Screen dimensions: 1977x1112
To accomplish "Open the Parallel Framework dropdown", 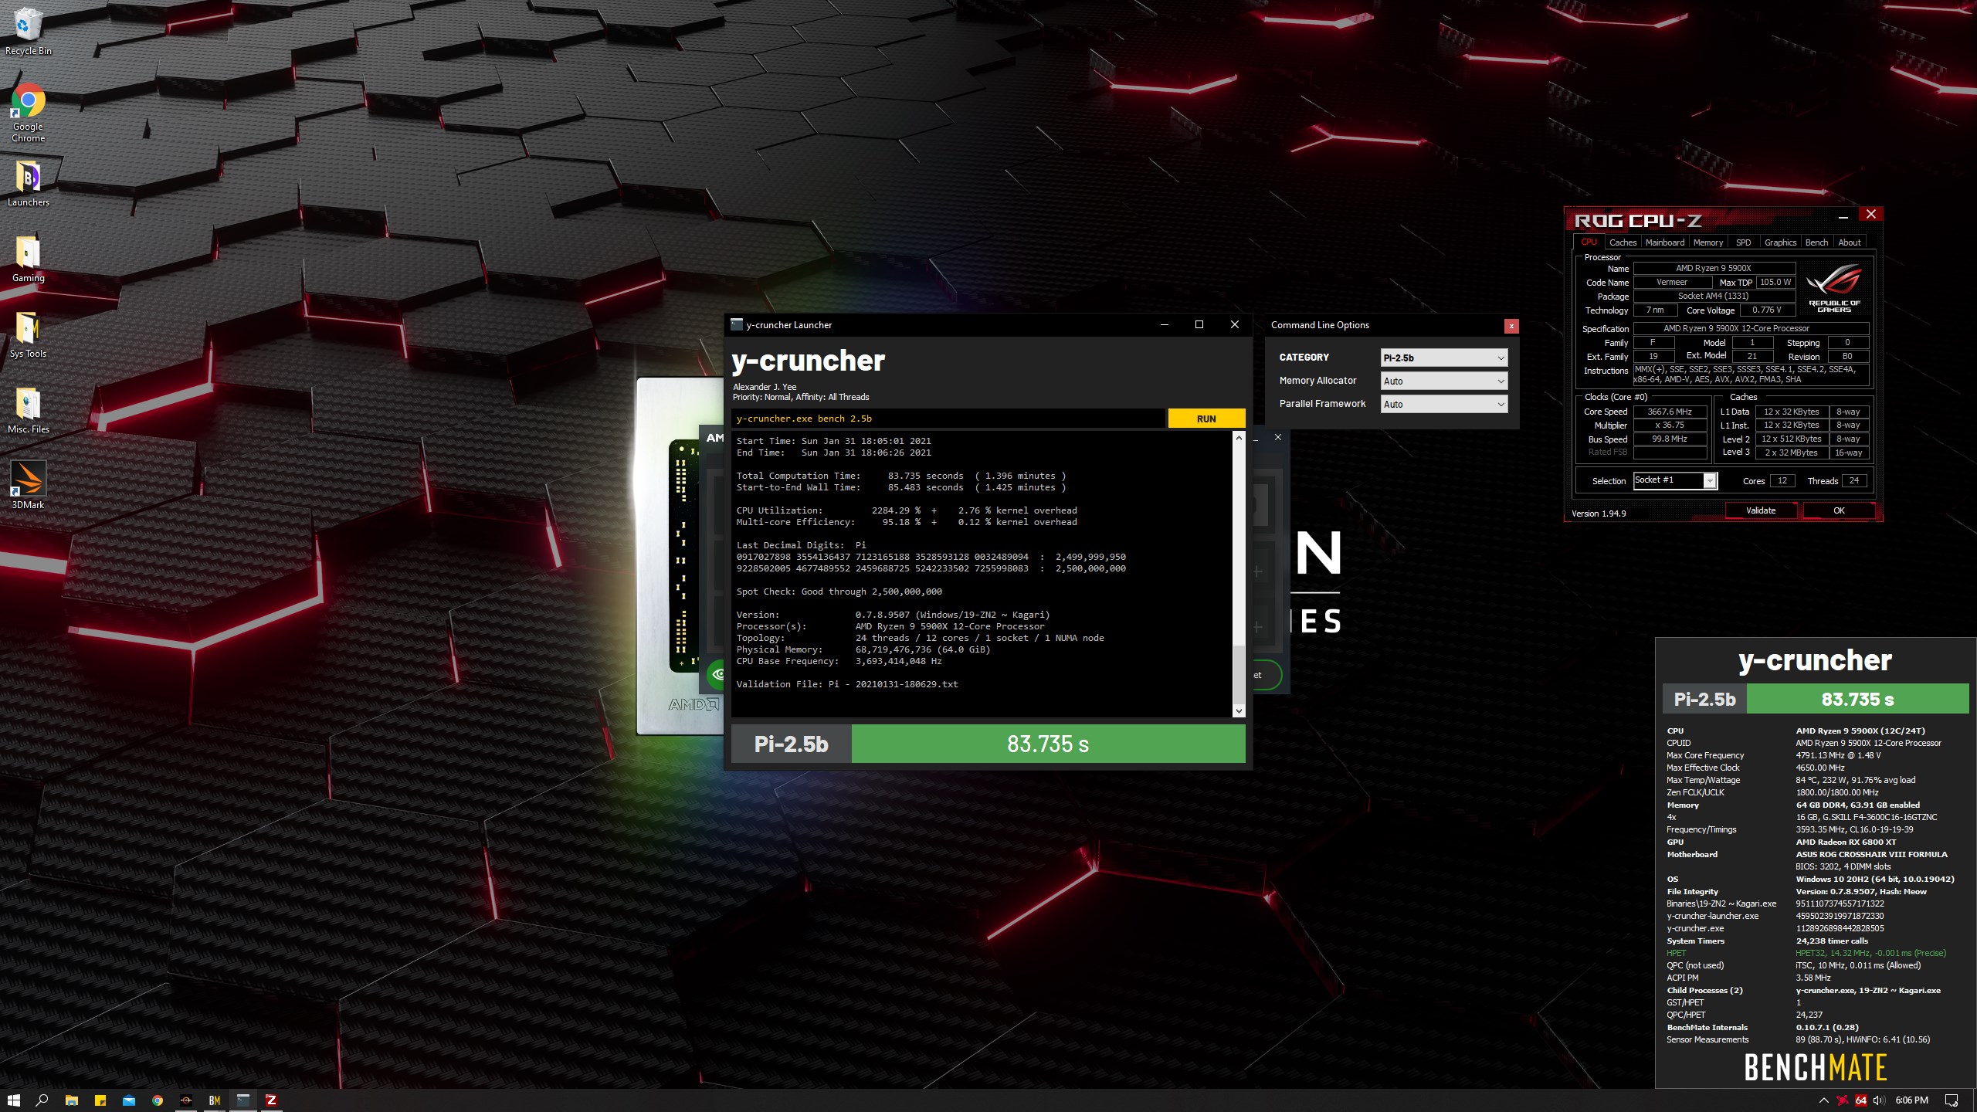I will pyautogui.click(x=1443, y=404).
